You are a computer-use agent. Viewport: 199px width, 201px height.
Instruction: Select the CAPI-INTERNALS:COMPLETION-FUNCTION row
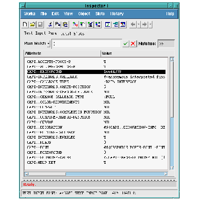click(96, 112)
